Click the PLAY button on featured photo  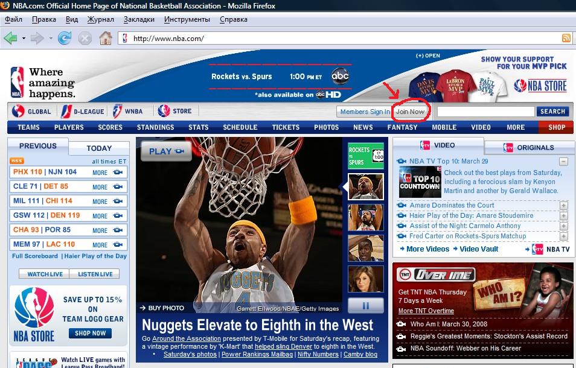166,151
